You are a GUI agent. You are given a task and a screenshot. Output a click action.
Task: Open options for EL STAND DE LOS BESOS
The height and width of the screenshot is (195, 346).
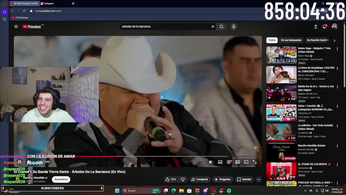point(337,164)
